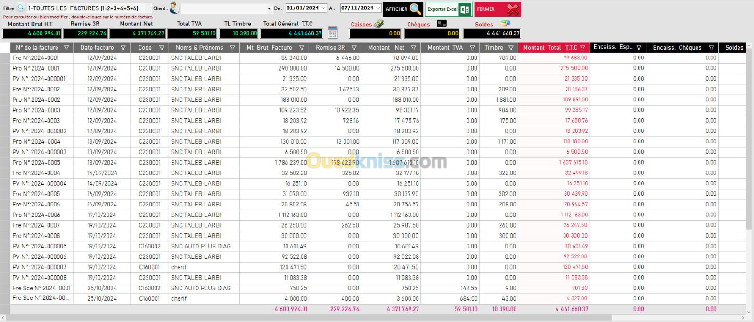The image size is (754, 322).
Task: Filter the Montant Total T.T.C column
Action: point(582,48)
